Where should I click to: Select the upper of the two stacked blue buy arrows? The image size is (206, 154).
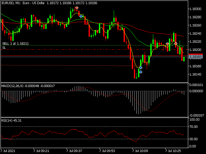coord(141,68)
